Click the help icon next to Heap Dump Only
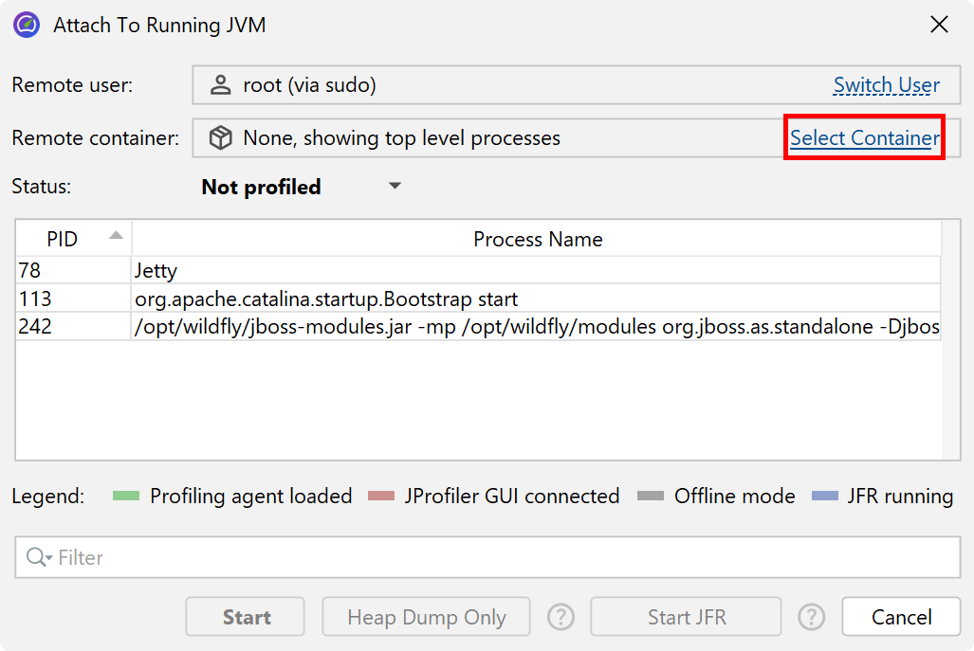This screenshot has height=651, width=974. pyautogui.click(x=561, y=618)
